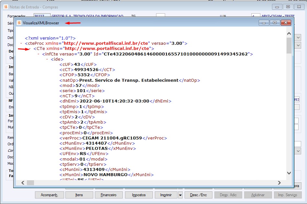Screen dimensions: 307x204
Task: Open the Impostos button
Action: (139, 195)
